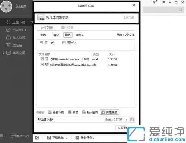This screenshot has height=143, width=186.
Task: Open the 垃圾箱 trash bin
Action: click(x=14, y=45)
